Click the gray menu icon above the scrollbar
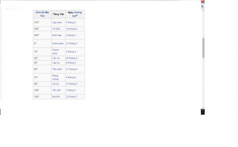 (202, 6)
